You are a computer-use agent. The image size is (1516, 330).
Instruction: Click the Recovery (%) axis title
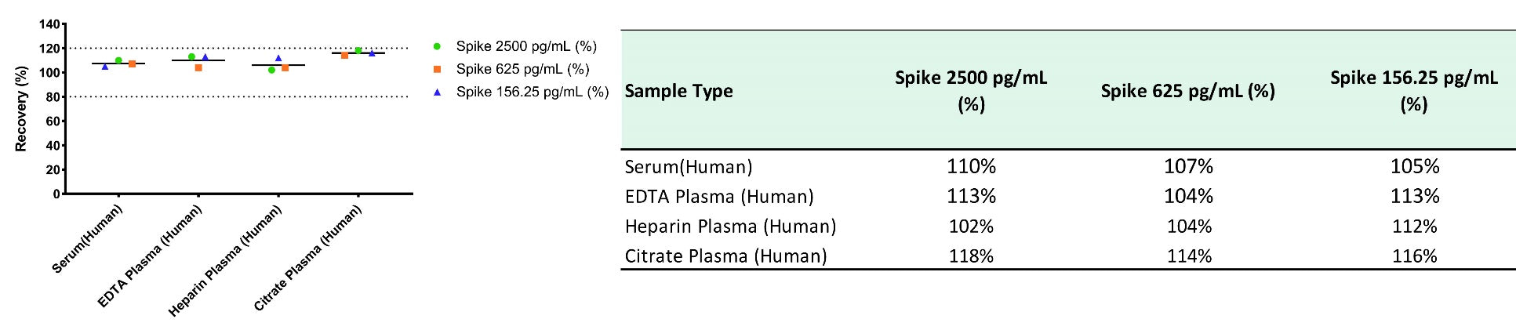coord(21,108)
